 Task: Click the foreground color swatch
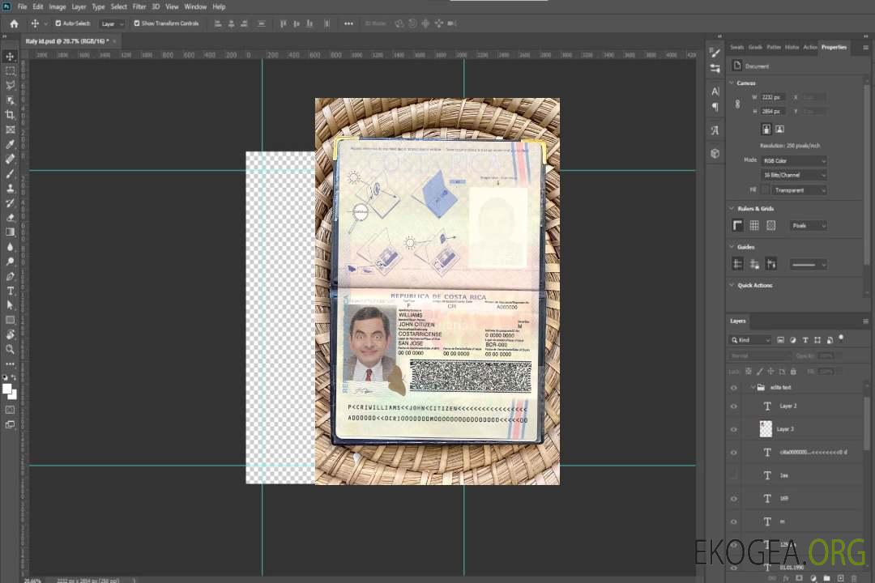(7, 389)
